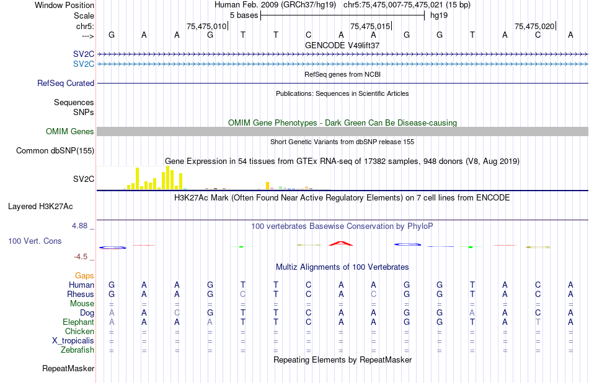Screen dimensions: 589x383
Task: Select the Human species row label
Action: pyautogui.click(x=81, y=285)
